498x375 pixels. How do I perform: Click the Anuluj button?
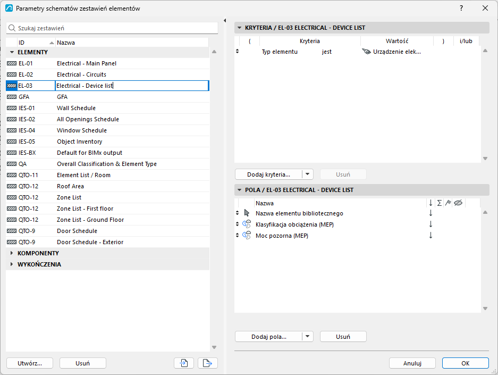(x=412, y=363)
